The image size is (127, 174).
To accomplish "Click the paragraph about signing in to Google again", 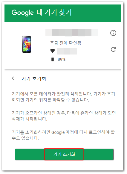I will [63, 135].
